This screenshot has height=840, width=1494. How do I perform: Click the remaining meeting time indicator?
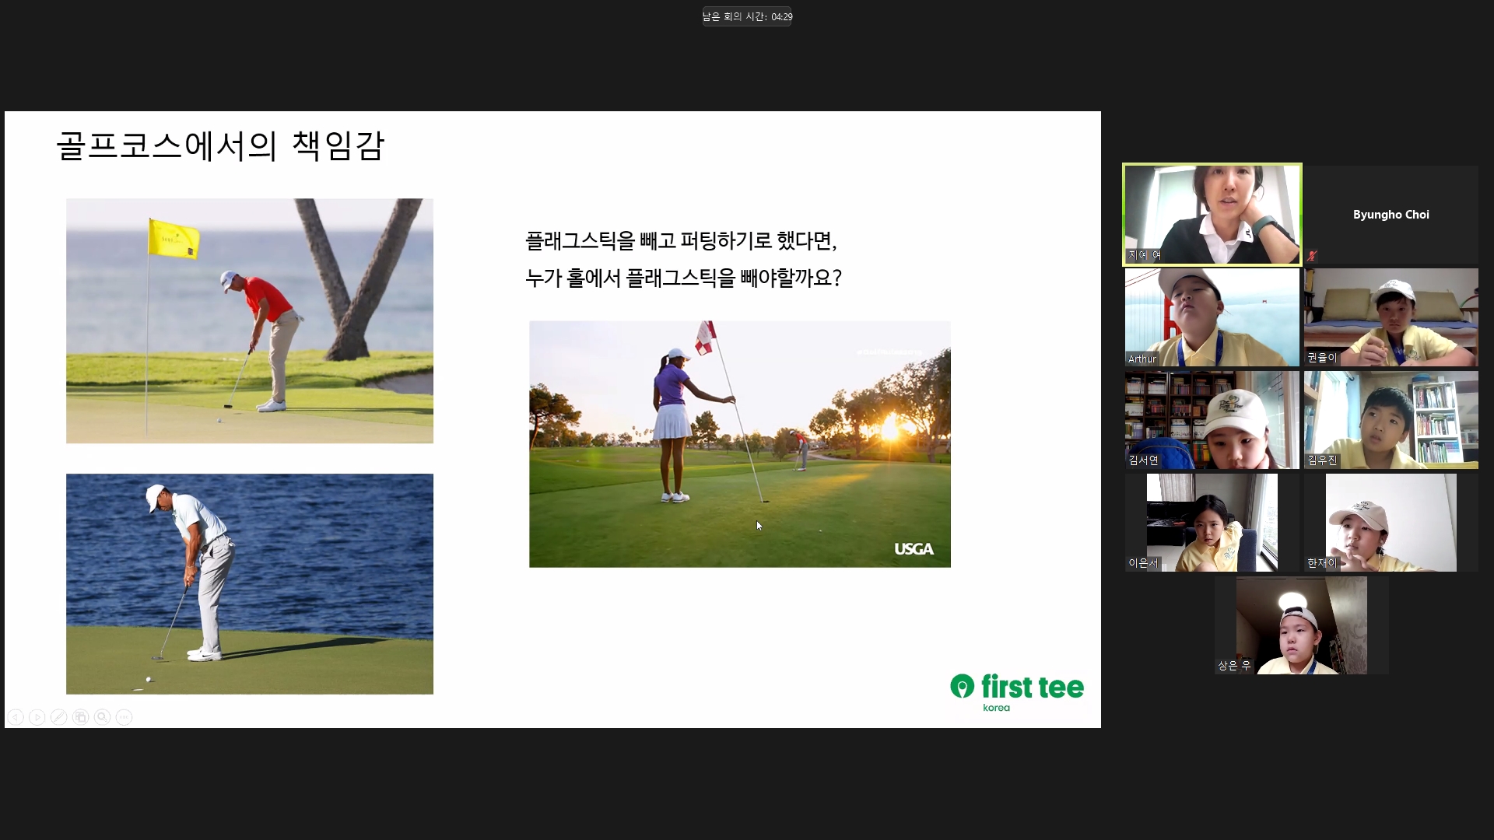pyautogui.click(x=746, y=16)
